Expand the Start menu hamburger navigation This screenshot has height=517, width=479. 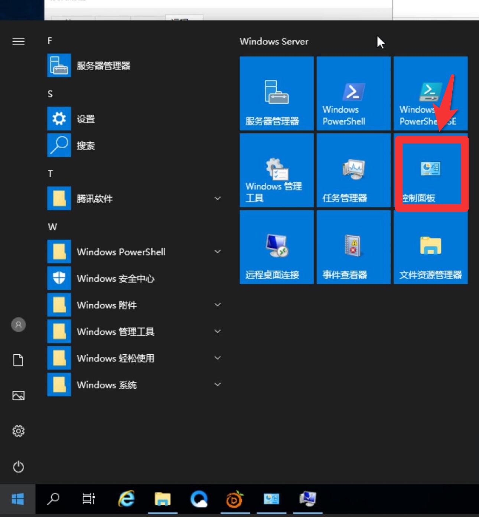pyautogui.click(x=18, y=41)
